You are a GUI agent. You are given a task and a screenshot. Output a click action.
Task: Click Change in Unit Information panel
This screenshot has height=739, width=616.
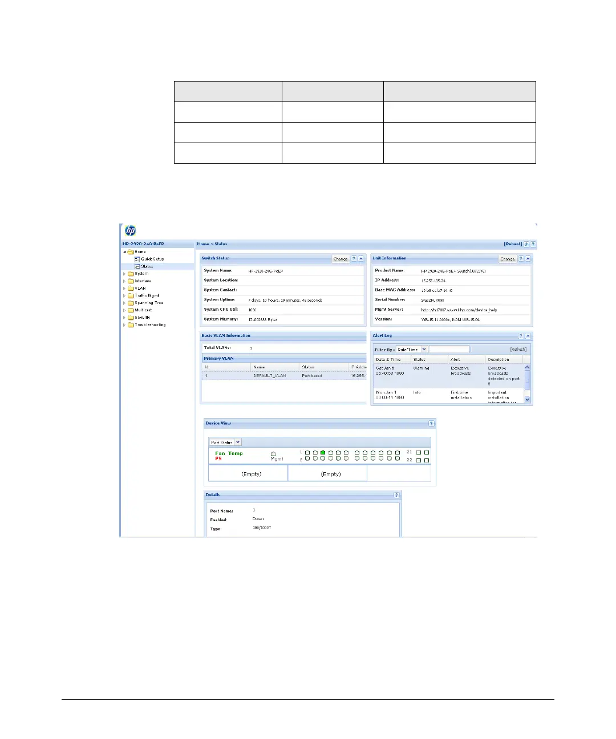(x=508, y=259)
